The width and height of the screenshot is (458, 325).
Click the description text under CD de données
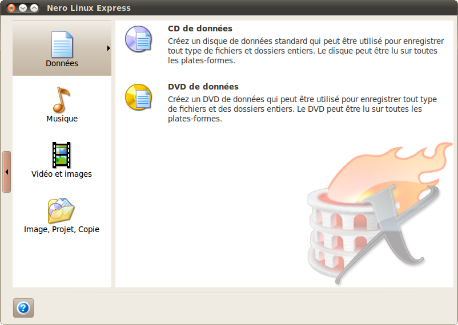(306, 51)
